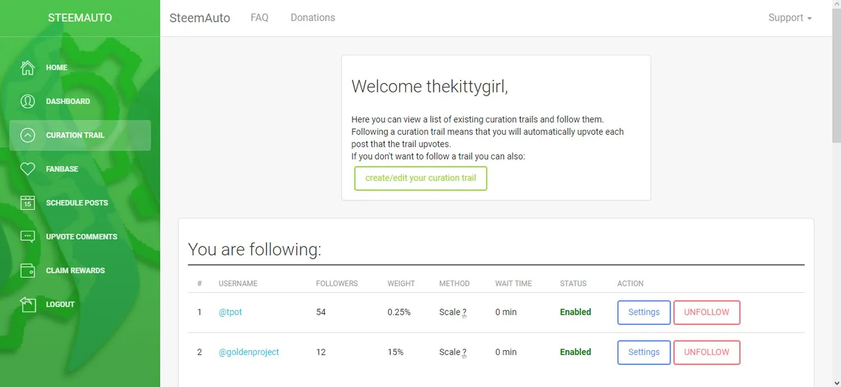Click the followers count 12
This screenshot has height=387, width=841.
pyautogui.click(x=321, y=352)
